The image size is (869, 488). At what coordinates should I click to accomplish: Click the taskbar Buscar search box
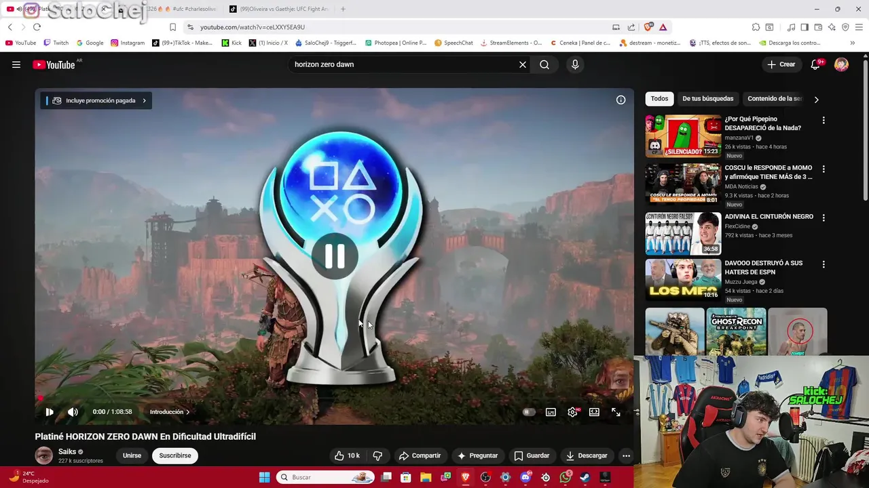325,477
